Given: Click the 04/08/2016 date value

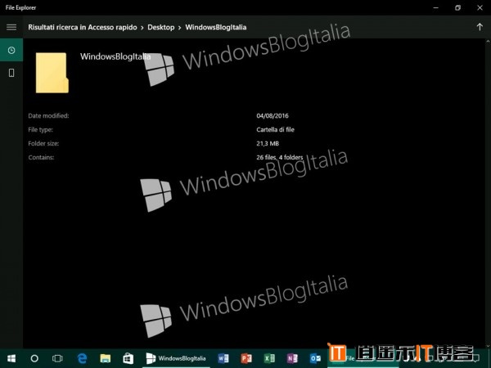Looking at the screenshot, I should click(273, 116).
